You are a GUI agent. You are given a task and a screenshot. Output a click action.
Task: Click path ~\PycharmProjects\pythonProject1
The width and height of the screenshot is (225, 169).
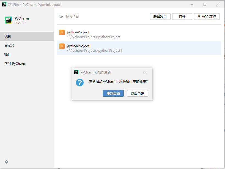click(94, 51)
